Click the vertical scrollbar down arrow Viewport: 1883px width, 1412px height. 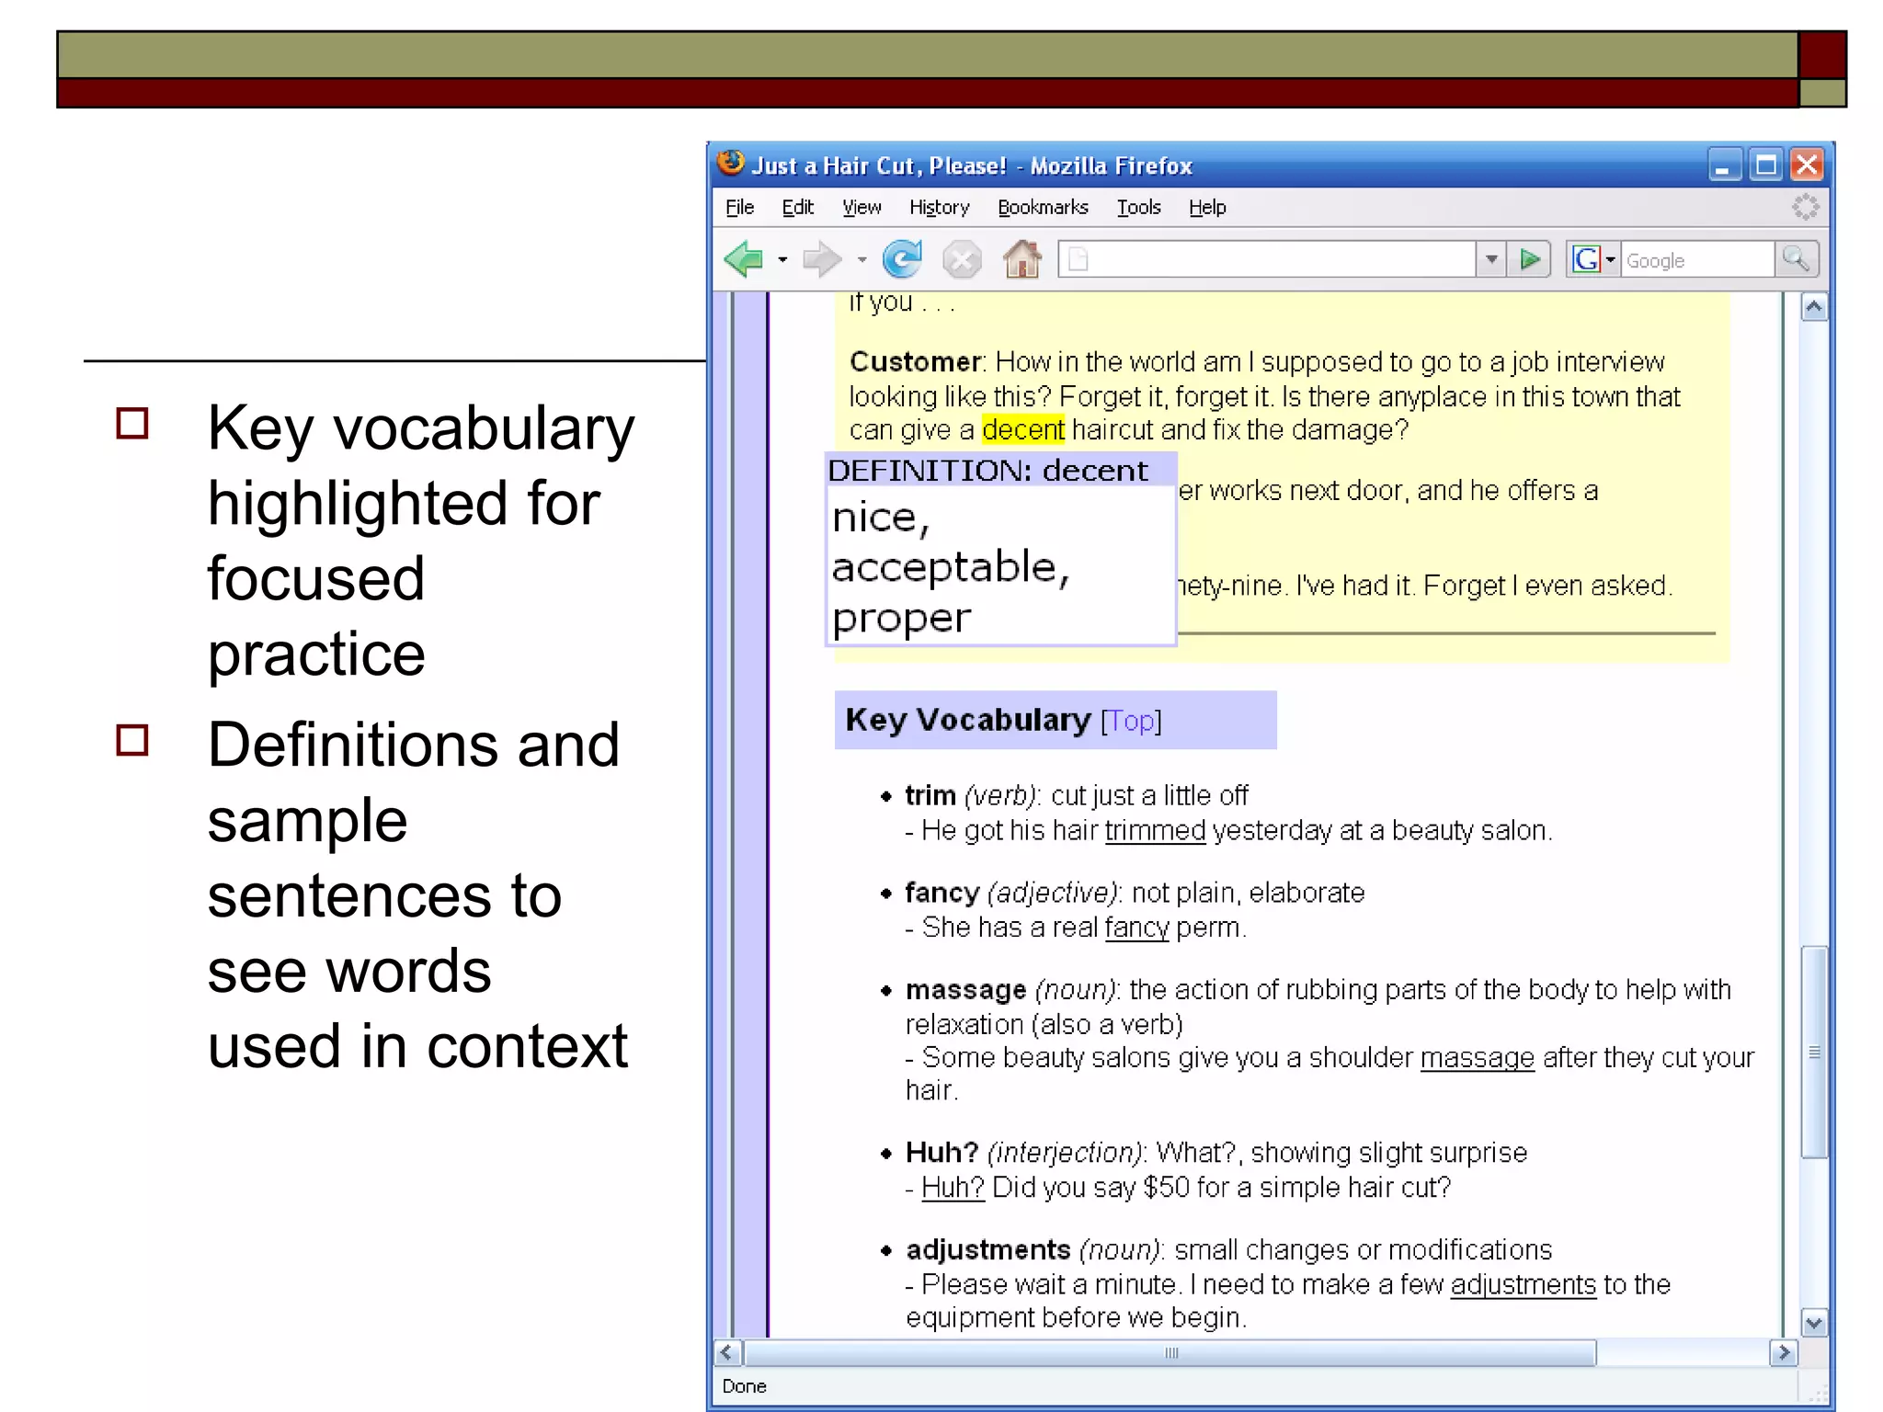[x=1813, y=1324]
